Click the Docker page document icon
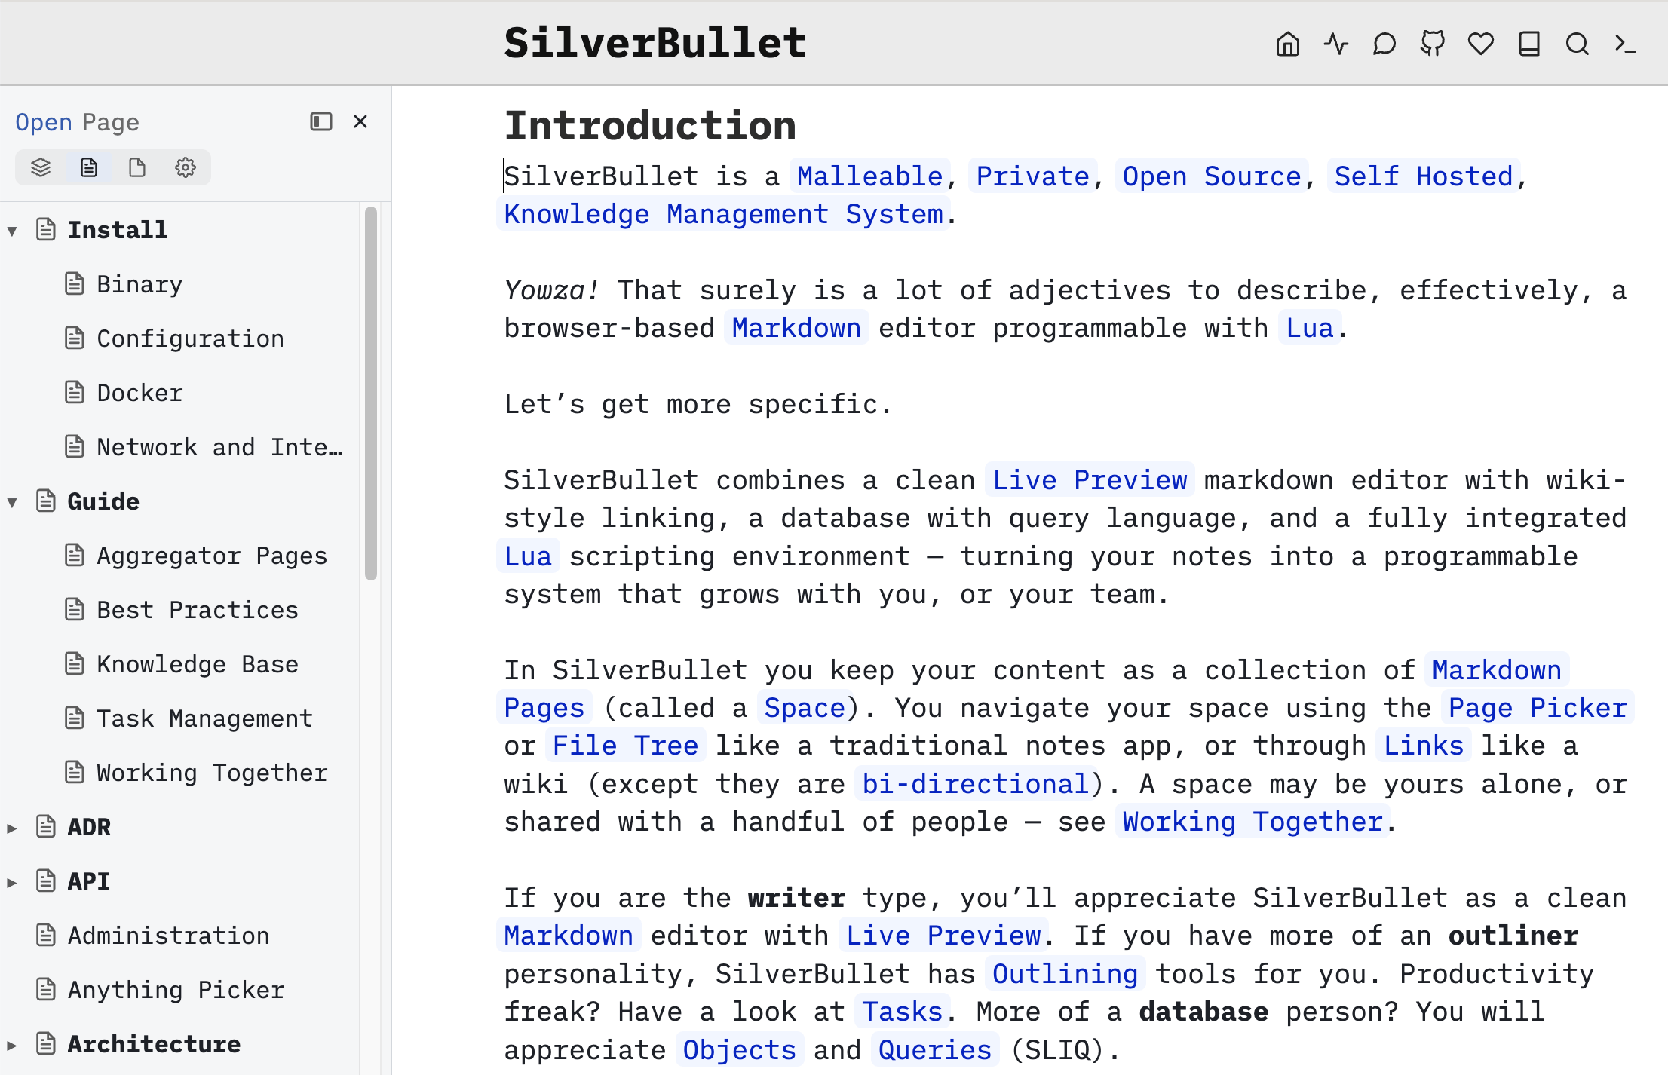The height and width of the screenshot is (1075, 1668). pyautogui.click(x=74, y=392)
